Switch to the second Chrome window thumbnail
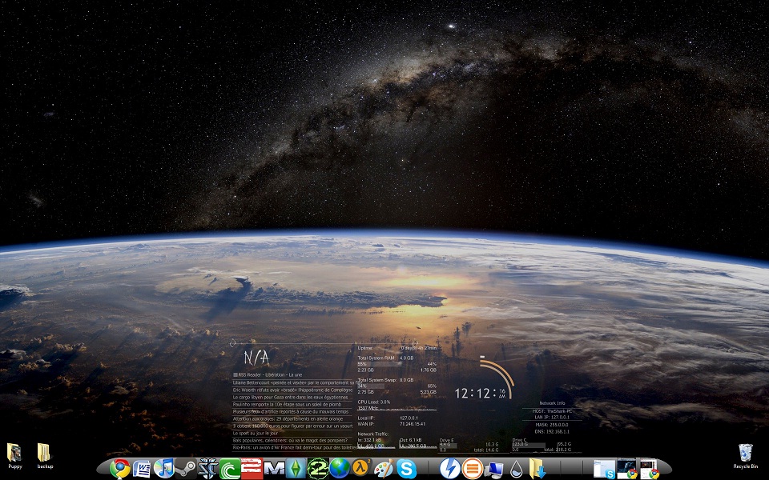This screenshot has height=480, width=769. (649, 469)
